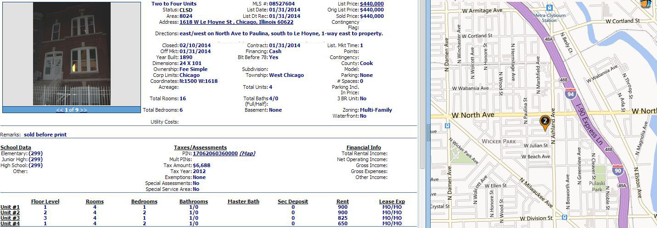Click the I-94 interstate shield on map

[571, 94]
